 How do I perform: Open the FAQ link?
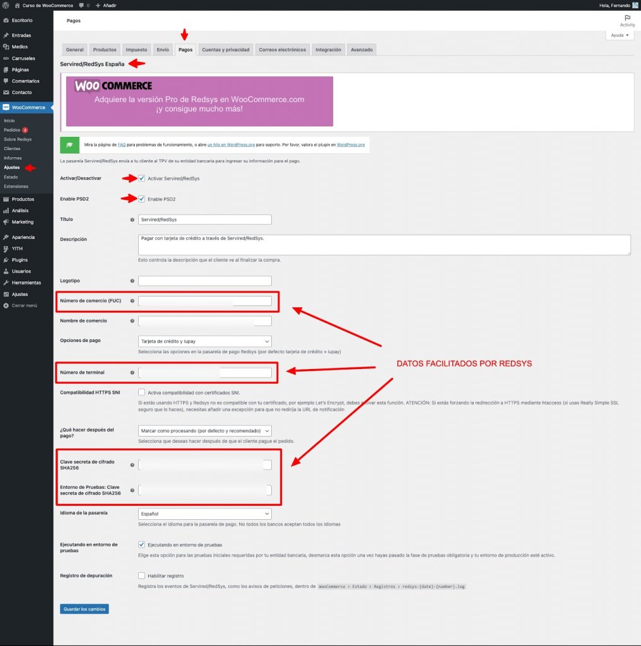click(x=122, y=145)
